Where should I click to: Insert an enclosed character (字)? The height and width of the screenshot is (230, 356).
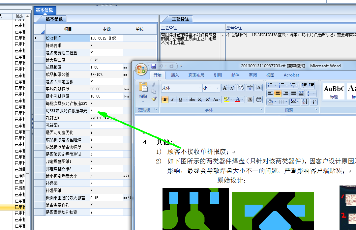259,100
